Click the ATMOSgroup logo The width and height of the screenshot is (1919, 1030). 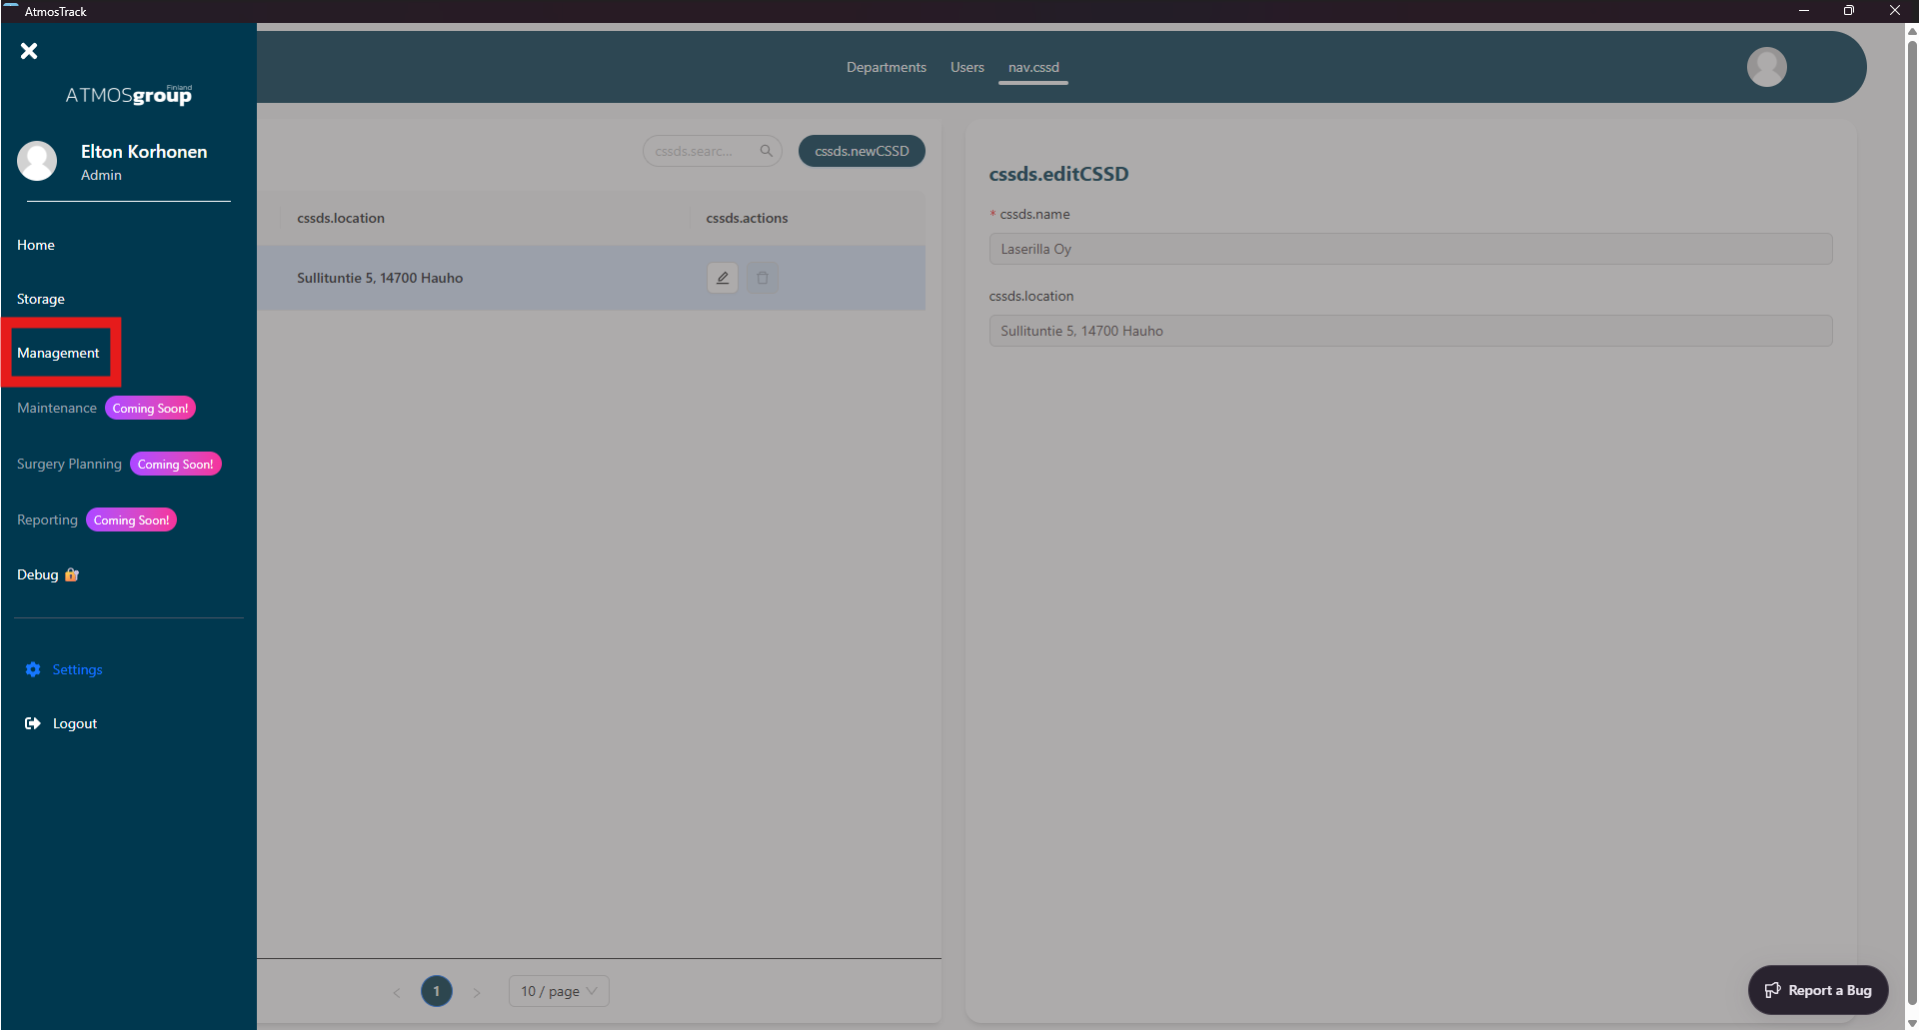point(129,95)
